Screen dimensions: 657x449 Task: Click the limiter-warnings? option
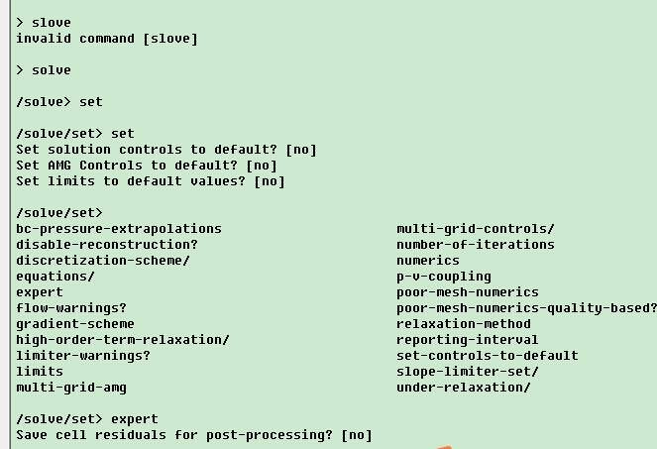[x=83, y=356]
